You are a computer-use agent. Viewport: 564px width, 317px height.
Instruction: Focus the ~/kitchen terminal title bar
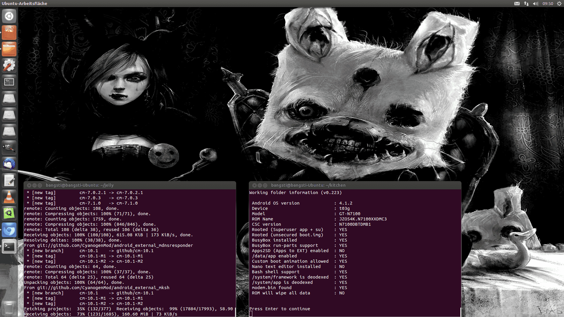tap(355, 185)
